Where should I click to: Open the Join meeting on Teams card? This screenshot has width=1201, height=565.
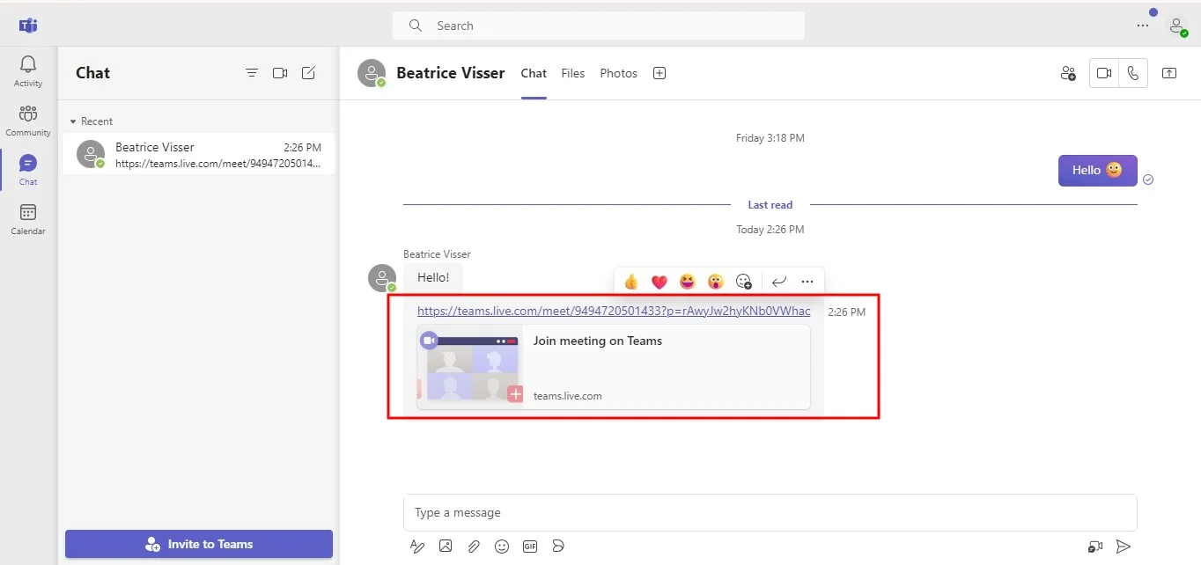[x=614, y=367]
